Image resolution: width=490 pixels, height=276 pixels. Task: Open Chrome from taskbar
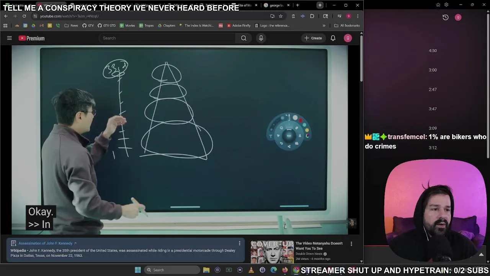tap(296, 270)
